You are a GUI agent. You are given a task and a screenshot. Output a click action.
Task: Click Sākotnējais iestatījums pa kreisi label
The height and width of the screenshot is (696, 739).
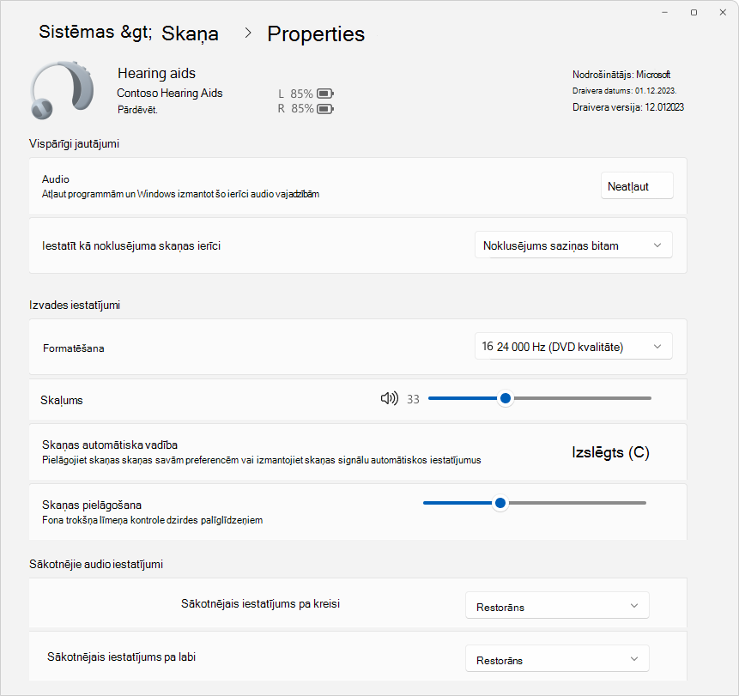tap(260, 603)
